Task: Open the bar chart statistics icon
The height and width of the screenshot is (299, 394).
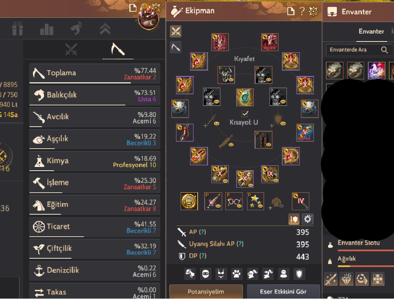Action: coord(47,29)
